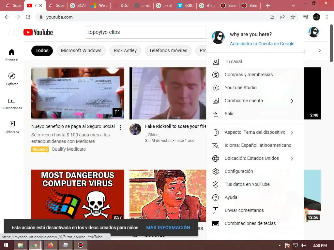The image size is (334, 250).
Task: Open Firefox from the taskbar
Action: 50,245
